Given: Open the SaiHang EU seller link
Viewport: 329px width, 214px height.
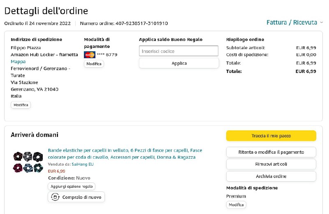Looking at the screenshot, I should tap(83, 164).
